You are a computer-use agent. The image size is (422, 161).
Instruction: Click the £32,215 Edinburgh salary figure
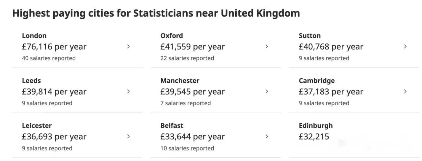[314, 137]
